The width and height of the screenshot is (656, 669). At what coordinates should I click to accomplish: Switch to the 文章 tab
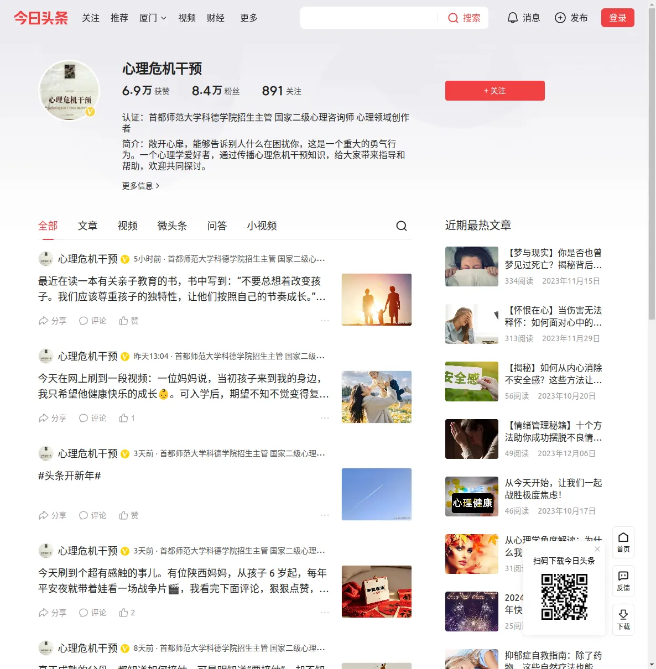tap(87, 226)
